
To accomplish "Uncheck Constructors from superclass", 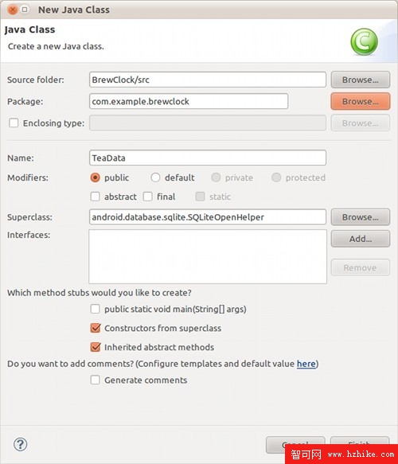I will [95, 328].
